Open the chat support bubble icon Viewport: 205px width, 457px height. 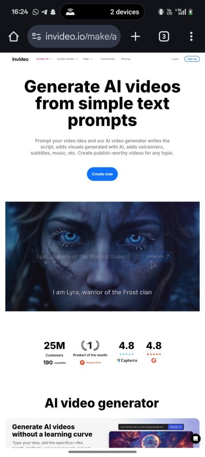[195, 438]
